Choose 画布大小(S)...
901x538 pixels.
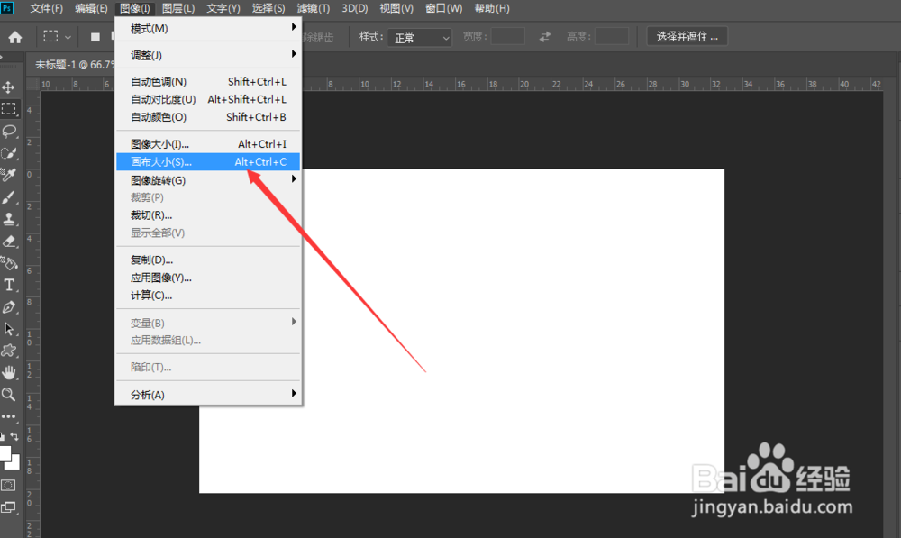click(x=208, y=162)
